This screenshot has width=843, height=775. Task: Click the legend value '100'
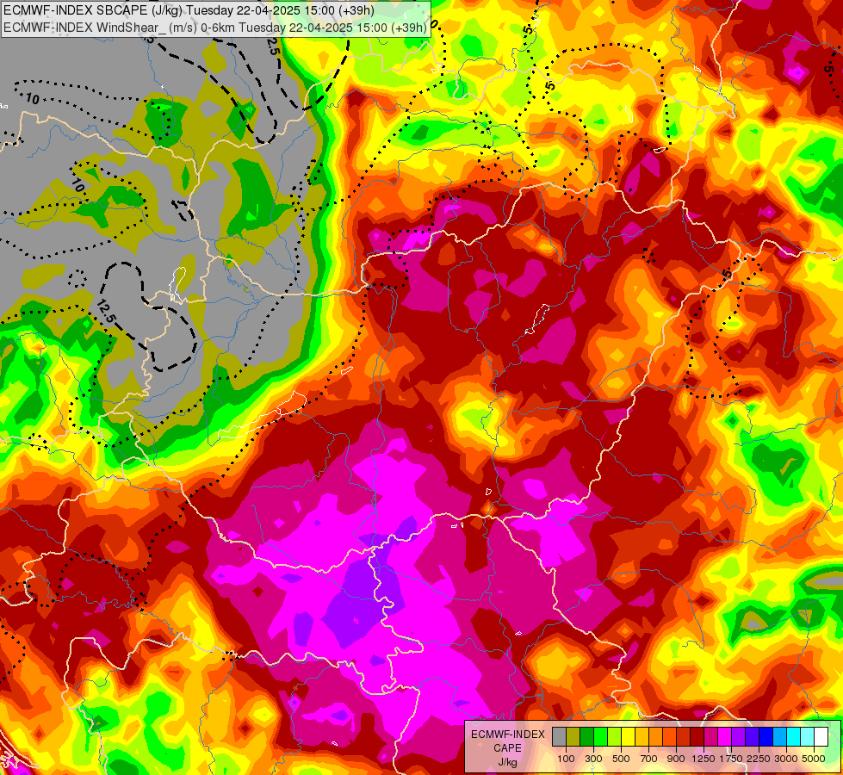pos(566,759)
